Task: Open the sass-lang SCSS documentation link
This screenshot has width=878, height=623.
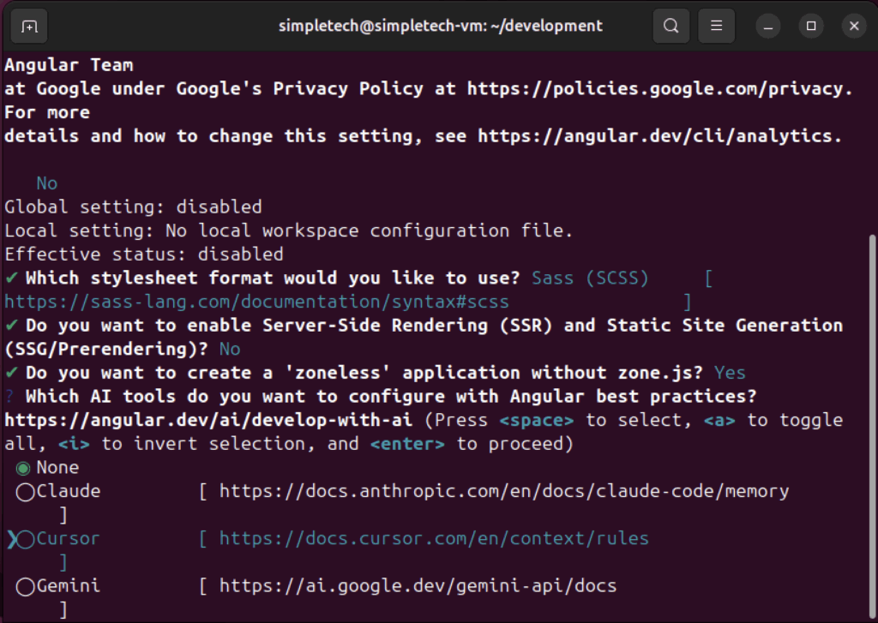Action: (x=256, y=302)
